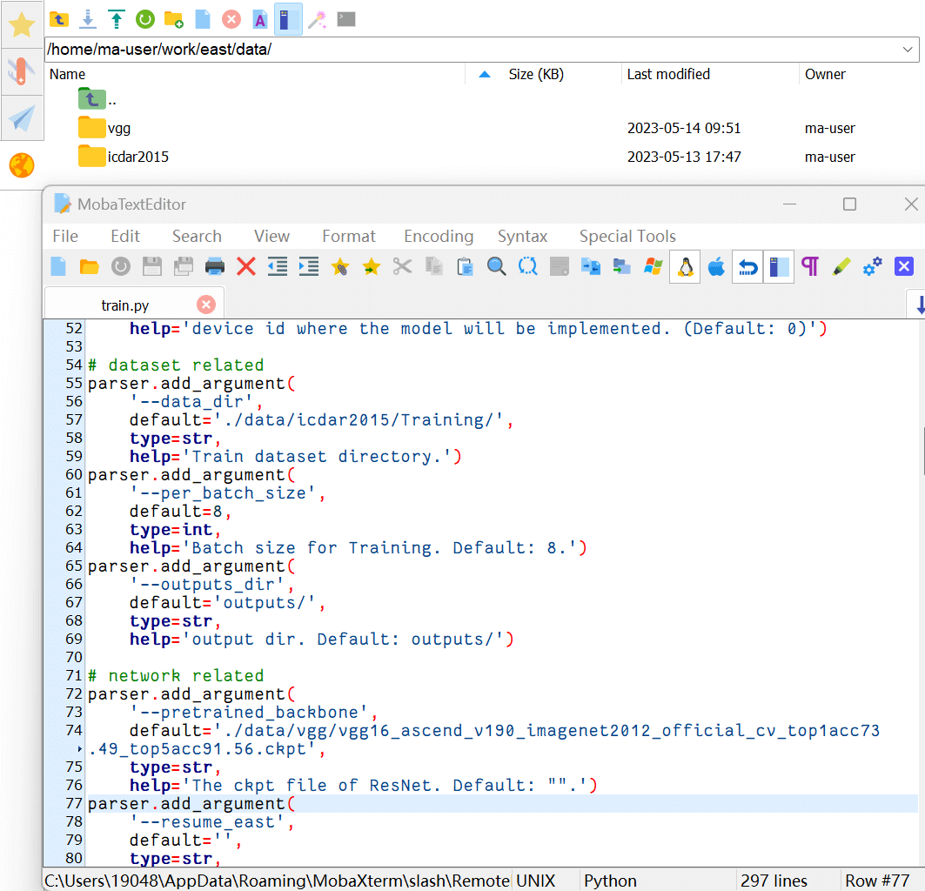Click the grey terminal icon in SFTP toolbar
The image size is (925, 891).
(x=346, y=19)
